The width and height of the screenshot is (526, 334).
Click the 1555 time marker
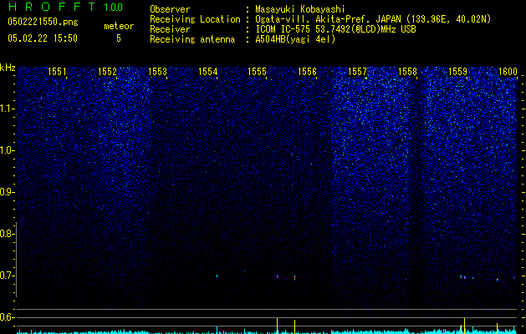[258, 72]
